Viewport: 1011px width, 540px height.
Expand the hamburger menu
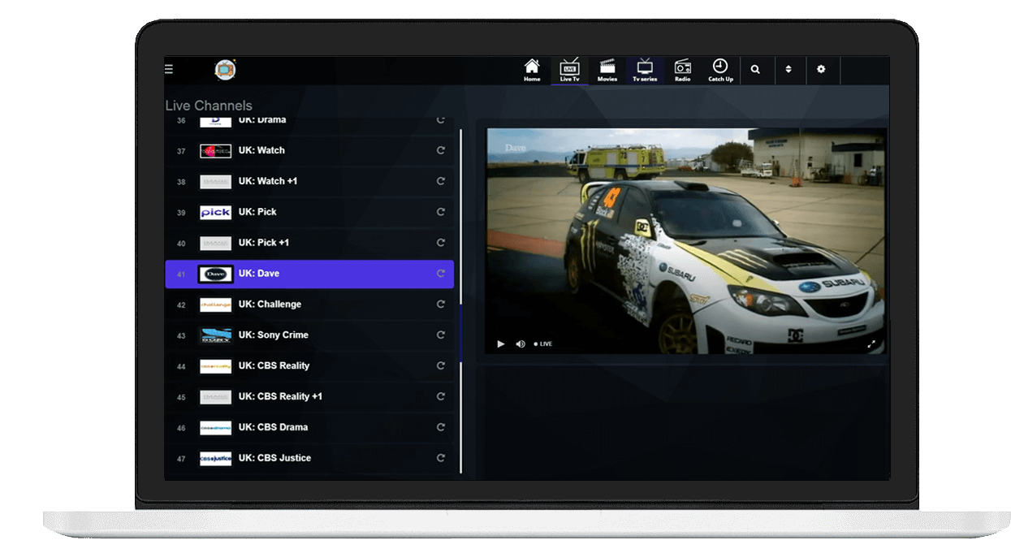point(169,70)
